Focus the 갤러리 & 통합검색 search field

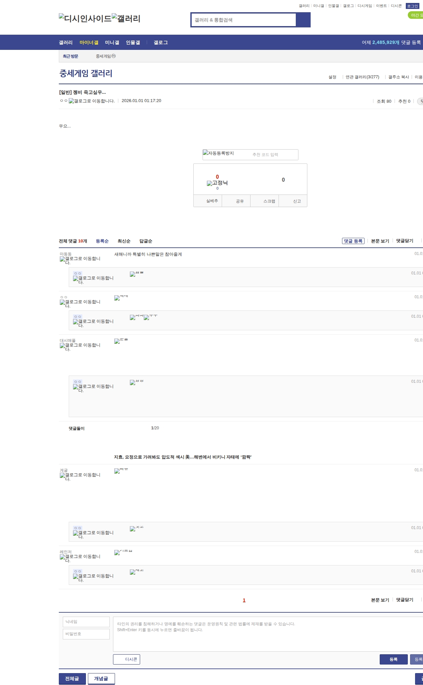click(x=244, y=20)
